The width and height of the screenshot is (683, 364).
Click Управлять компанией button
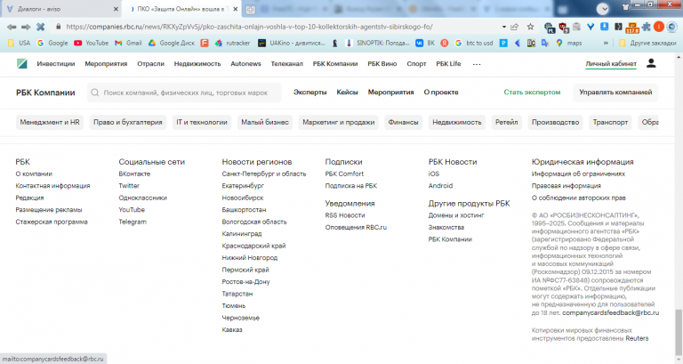615,92
